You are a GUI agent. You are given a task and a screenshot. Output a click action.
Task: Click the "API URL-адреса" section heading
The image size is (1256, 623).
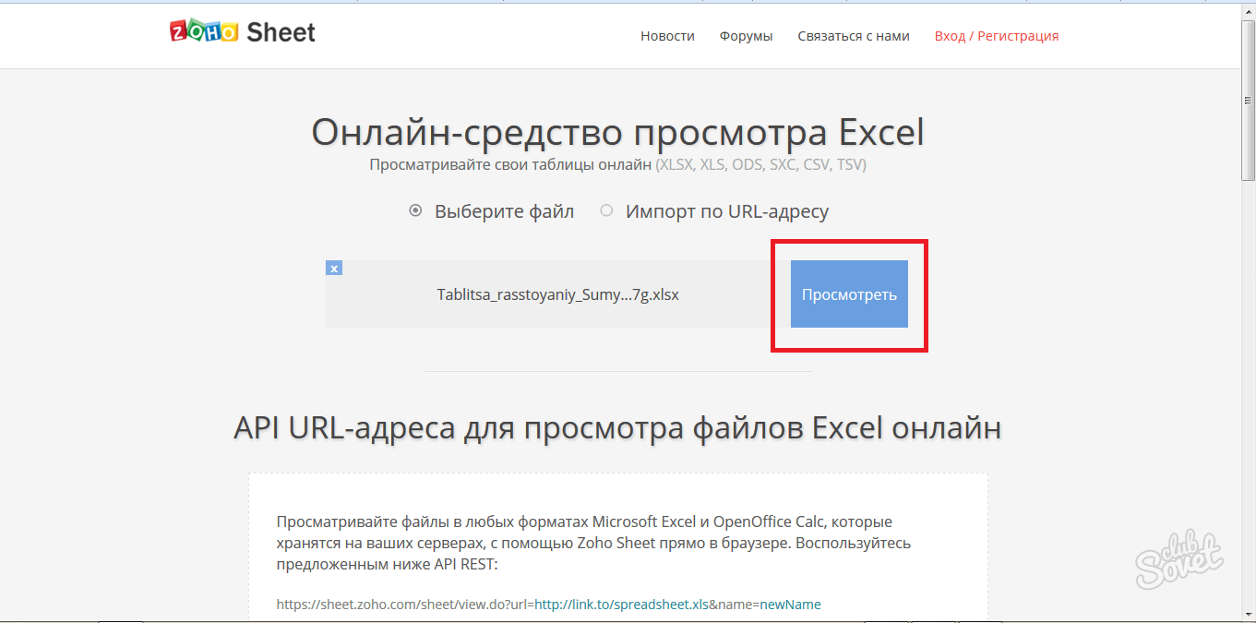[x=617, y=428]
